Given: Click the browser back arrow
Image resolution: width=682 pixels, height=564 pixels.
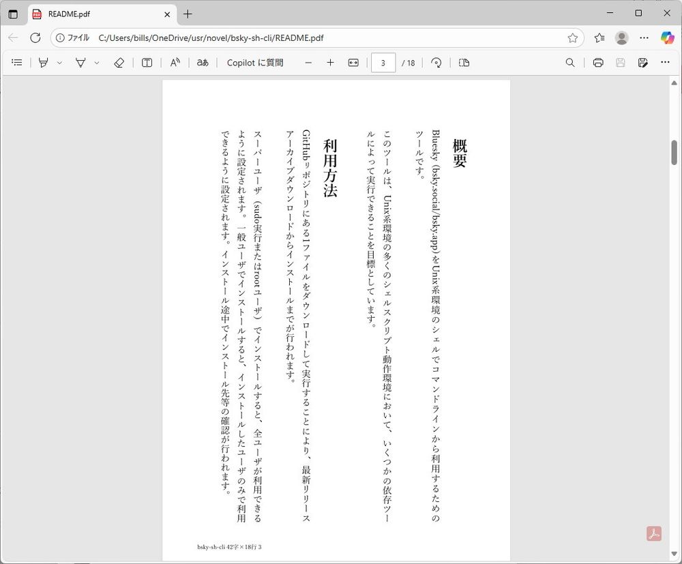Looking at the screenshot, I should click(13, 38).
